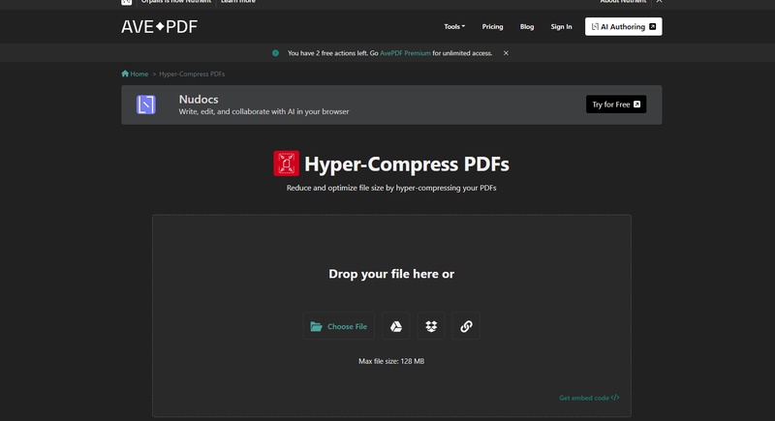Upload a file via URL link icon

[466, 326]
